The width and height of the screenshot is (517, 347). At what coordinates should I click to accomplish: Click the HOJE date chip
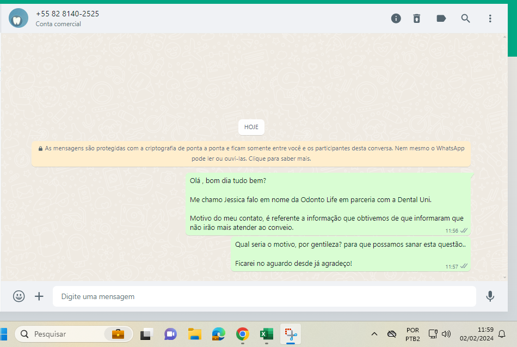pos(251,127)
